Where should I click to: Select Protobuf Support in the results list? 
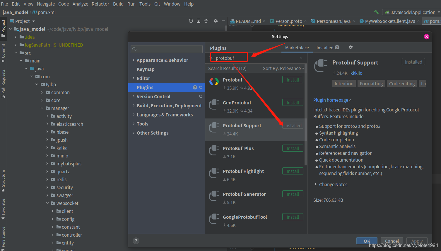click(255, 130)
